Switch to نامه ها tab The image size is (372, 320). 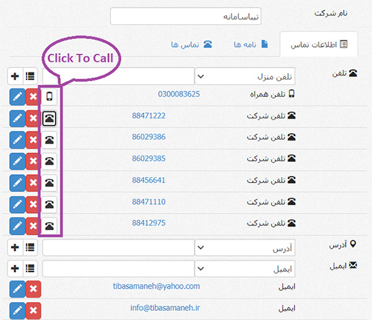click(x=250, y=45)
